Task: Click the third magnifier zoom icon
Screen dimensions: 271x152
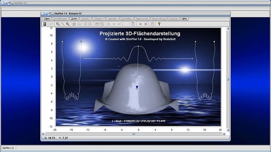Action: click(68, 24)
